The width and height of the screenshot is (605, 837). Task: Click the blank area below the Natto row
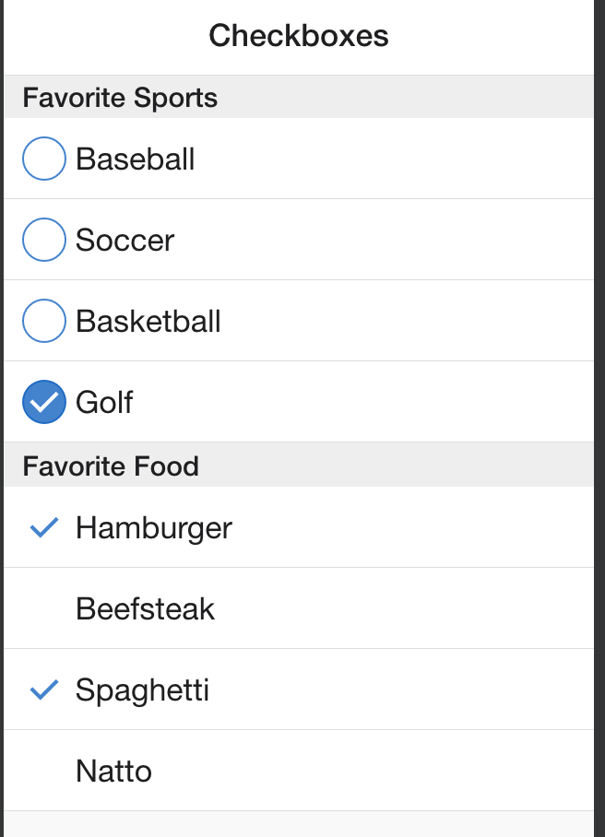tap(299, 824)
